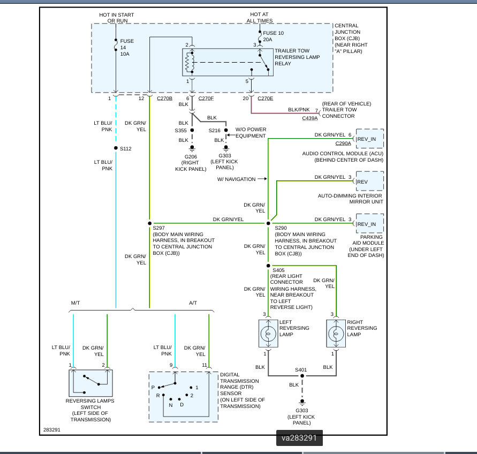Click the Central Junction Box (CJB) description
This screenshot has height=454, width=477.
point(351,39)
